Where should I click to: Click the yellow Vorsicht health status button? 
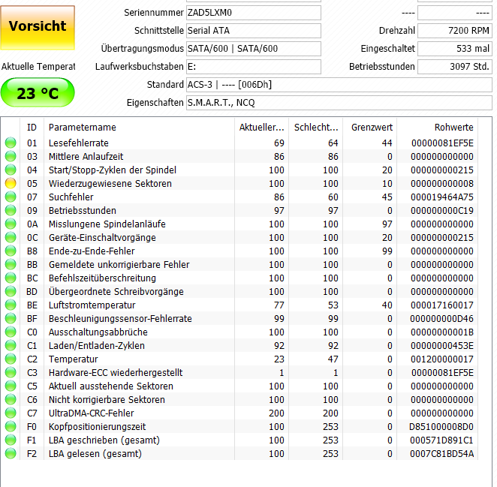pos(38,28)
